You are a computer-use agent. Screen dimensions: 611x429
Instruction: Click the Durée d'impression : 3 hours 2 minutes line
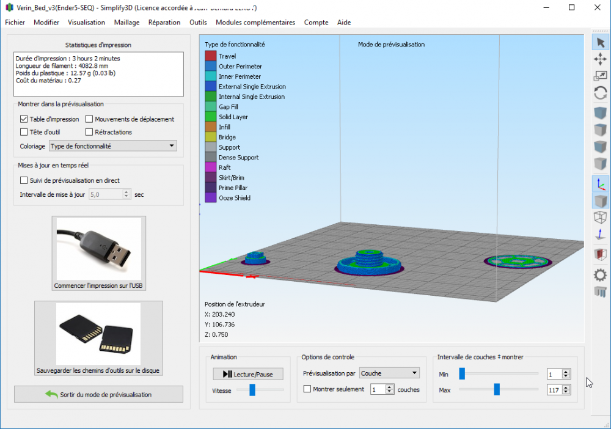68,59
